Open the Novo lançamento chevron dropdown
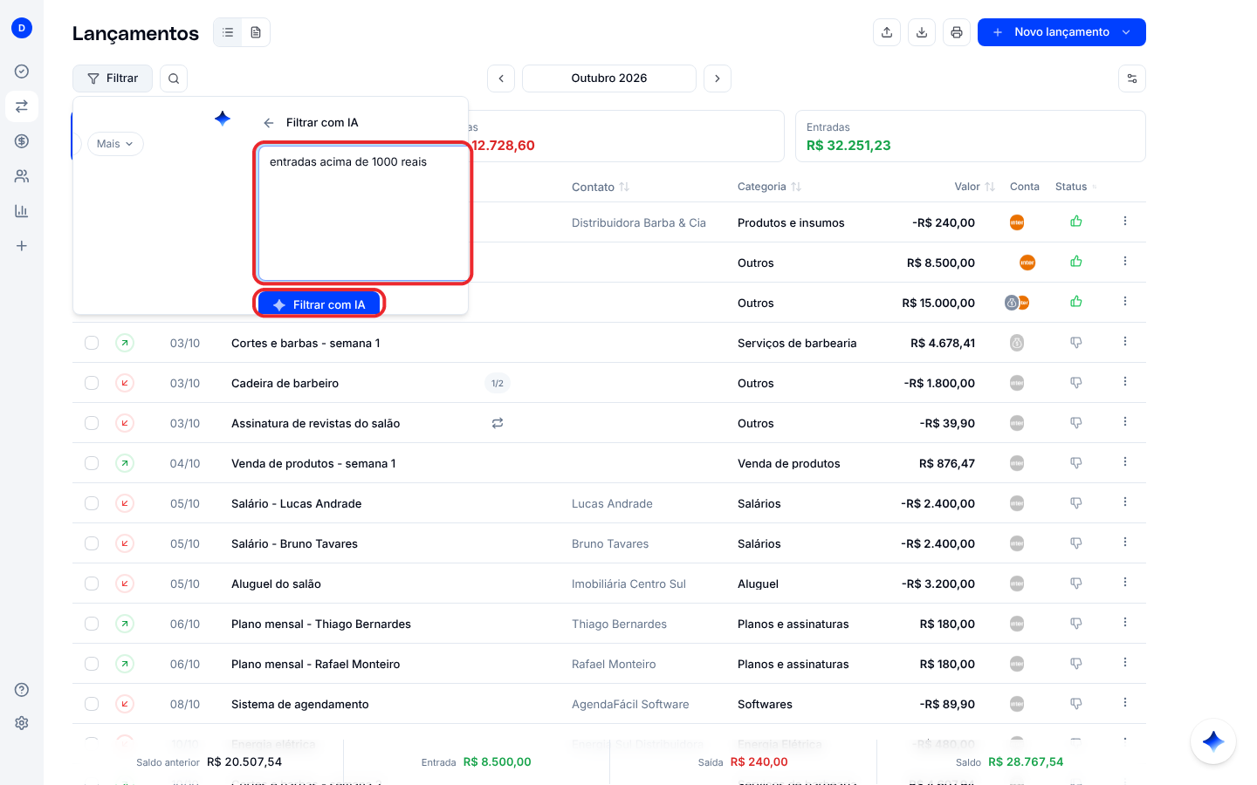Image resolution: width=1257 pixels, height=785 pixels. click(x=1126, y=32)
